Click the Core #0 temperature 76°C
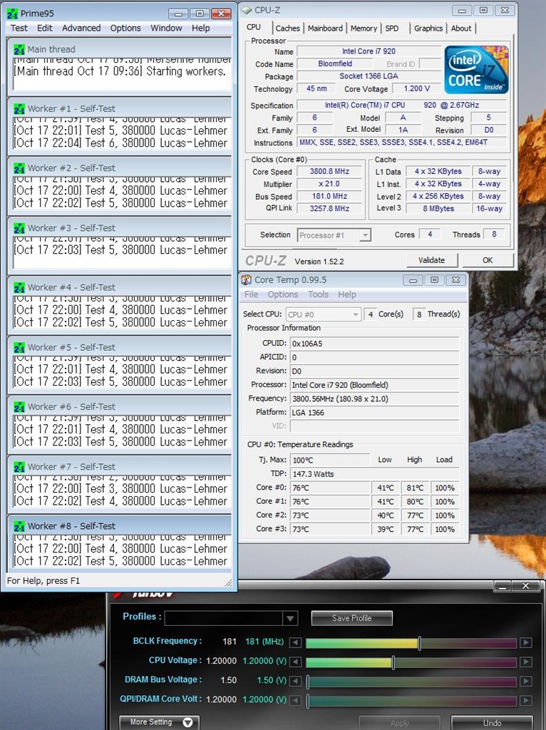The image size is (546, 730). [330, 488]
